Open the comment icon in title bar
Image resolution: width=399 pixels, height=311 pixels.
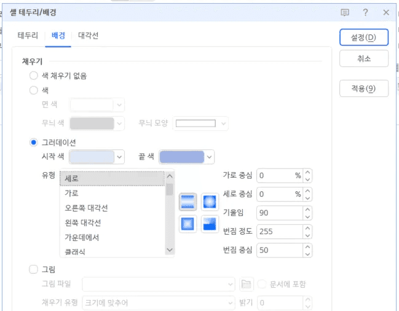pos(345,12)
